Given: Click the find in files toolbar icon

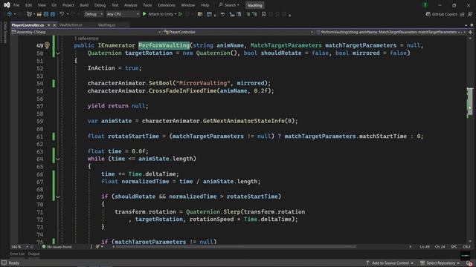Looking at the screenshot, I should [200, 14].
